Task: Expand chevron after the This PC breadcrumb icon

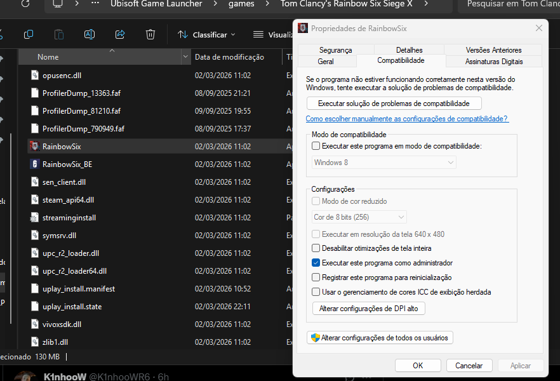Action: (x=76, y=4)
